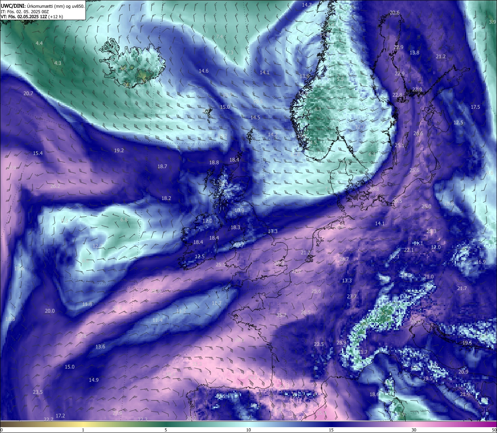Image resolution: width=497 pixels, height=433 pixels.
Task: Click the 23.5 value label
Action: [x=38, y=392]
